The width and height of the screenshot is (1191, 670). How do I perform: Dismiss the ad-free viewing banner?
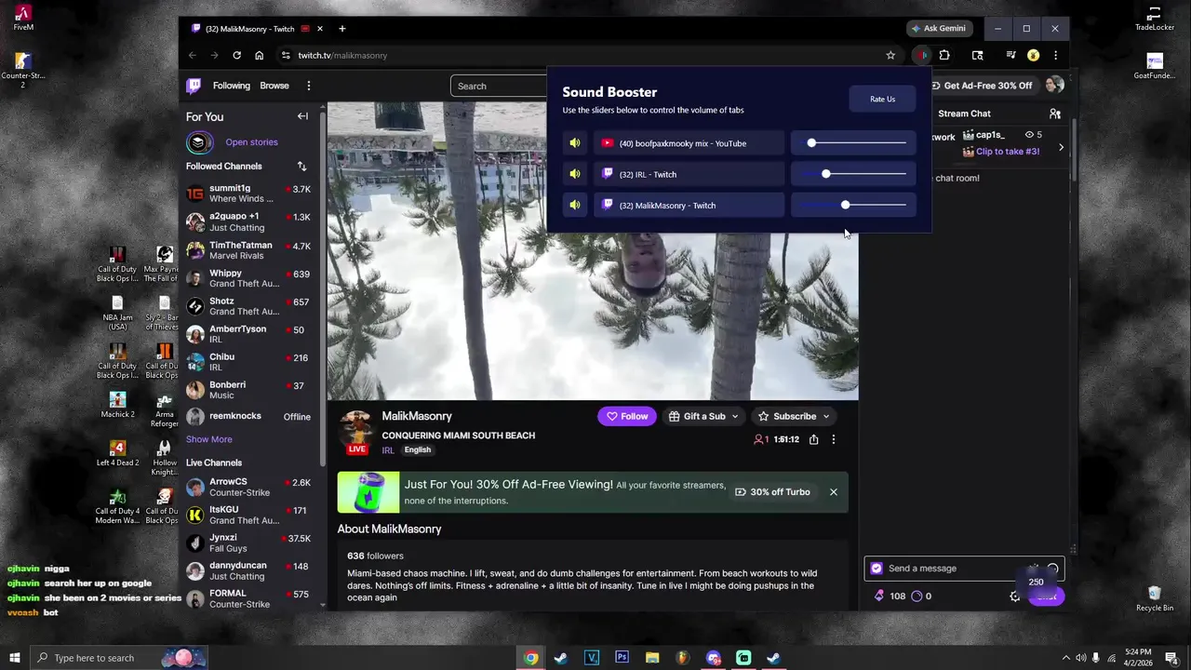click(x=834, y=492)
